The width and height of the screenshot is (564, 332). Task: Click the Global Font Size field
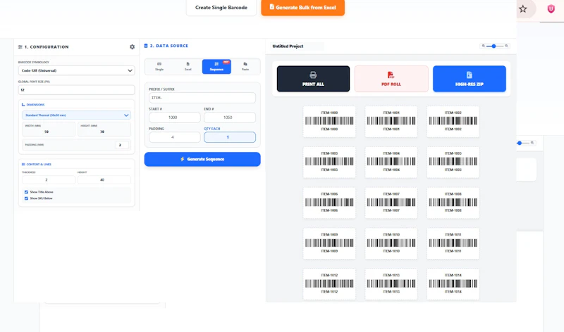(x=77, y=90)
